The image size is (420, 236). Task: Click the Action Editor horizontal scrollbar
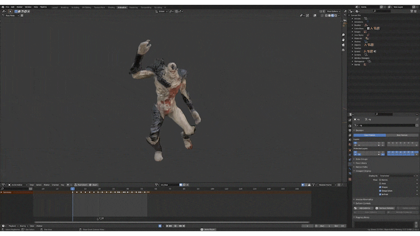171,222
